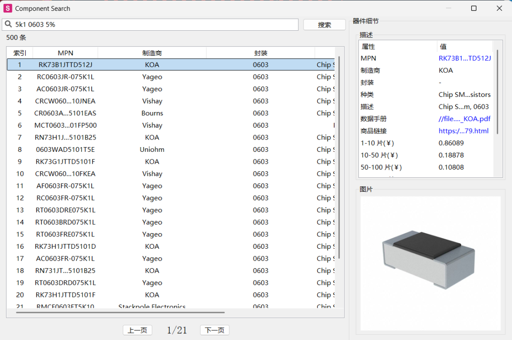Image resolution: width=512 pixels, height=340 pixels.
Task: Click the results table vertical scrollbar
Action: (x=339, y=157)
